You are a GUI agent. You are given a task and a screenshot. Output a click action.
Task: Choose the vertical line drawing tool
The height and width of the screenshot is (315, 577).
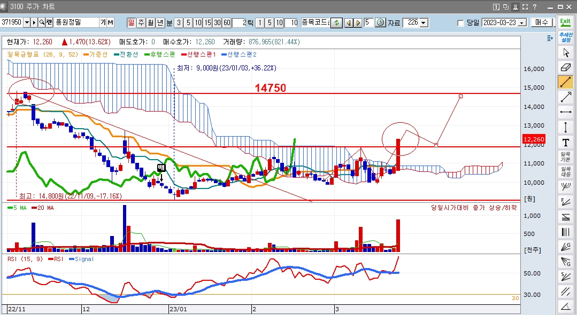pos(565,127)
